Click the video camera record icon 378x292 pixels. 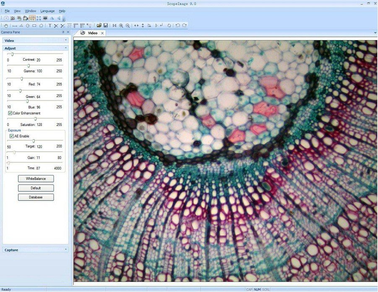pos(26,18)
